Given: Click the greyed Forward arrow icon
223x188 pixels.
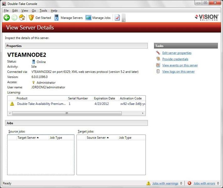Looking at the screenshot, I should coord(14,18).
